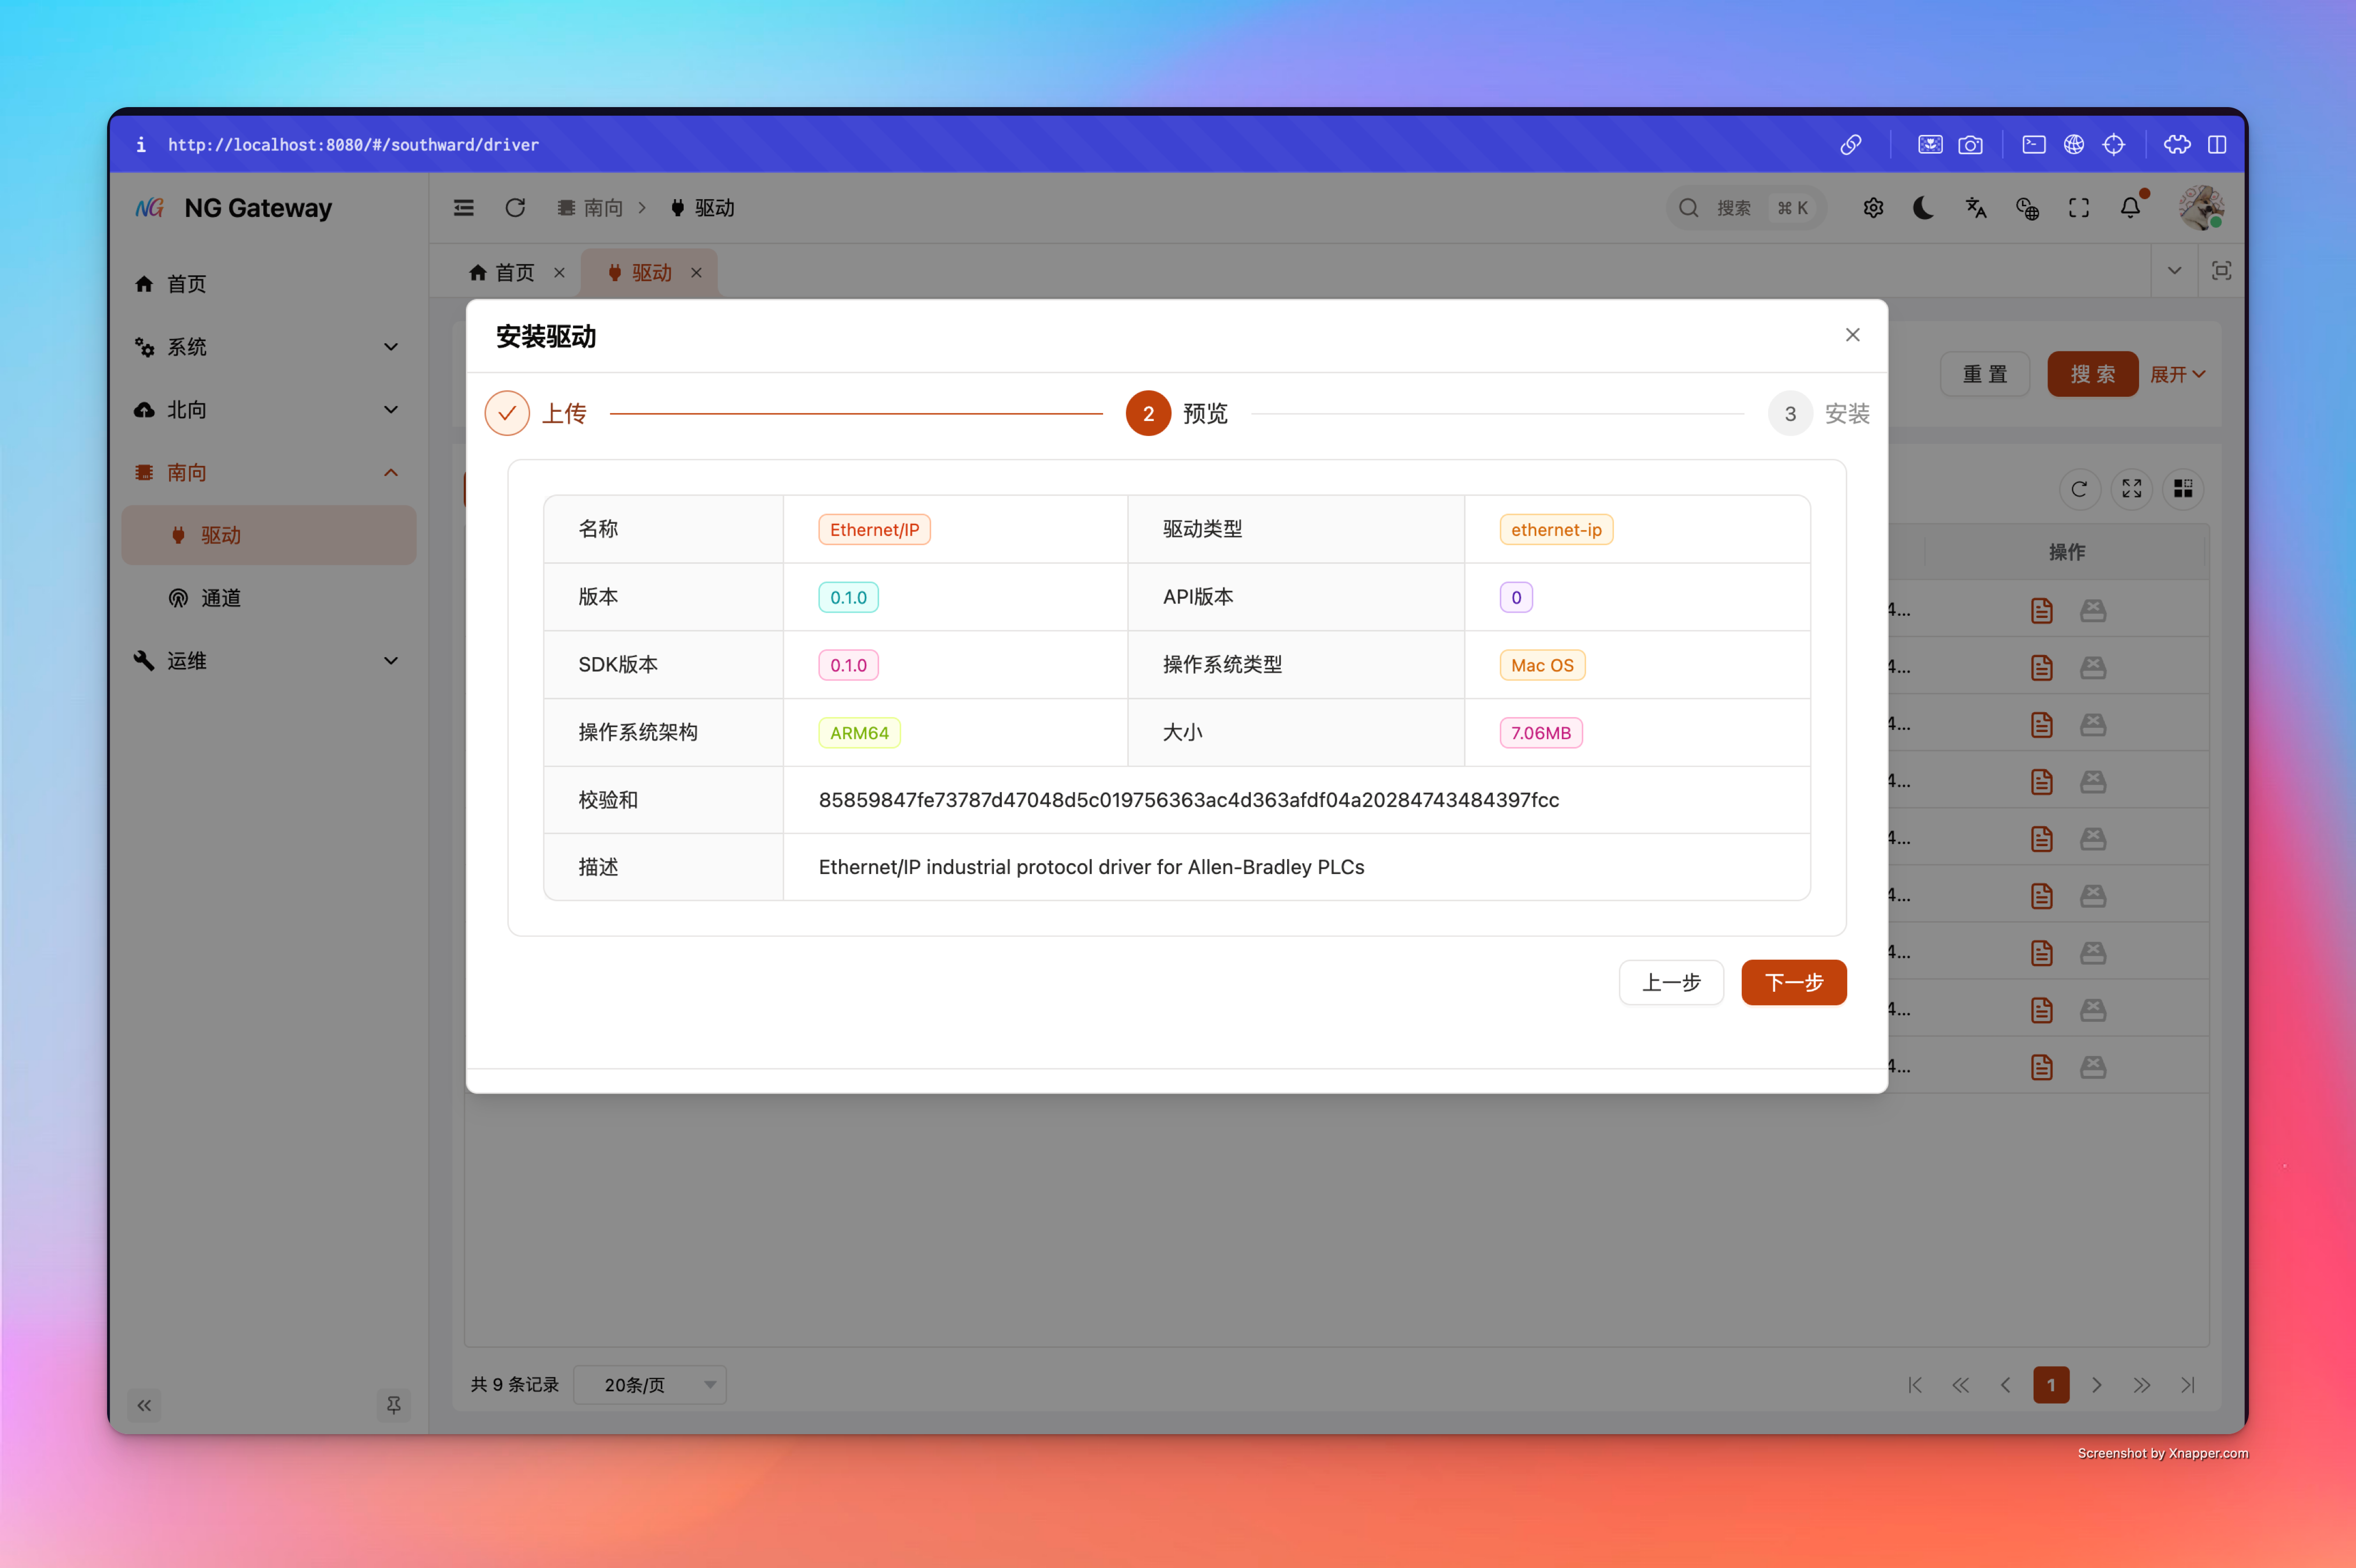Screen dimensions: 2356x1568
Task: Select 通道 in the sidebar
Action: coord(221,598)
